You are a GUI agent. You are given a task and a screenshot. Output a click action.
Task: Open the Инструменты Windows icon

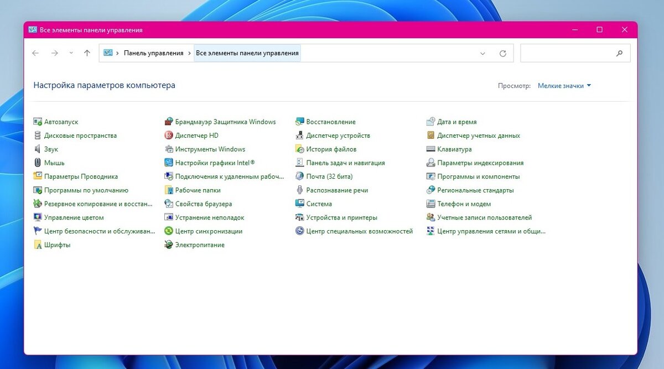click(x=169, y=149)
